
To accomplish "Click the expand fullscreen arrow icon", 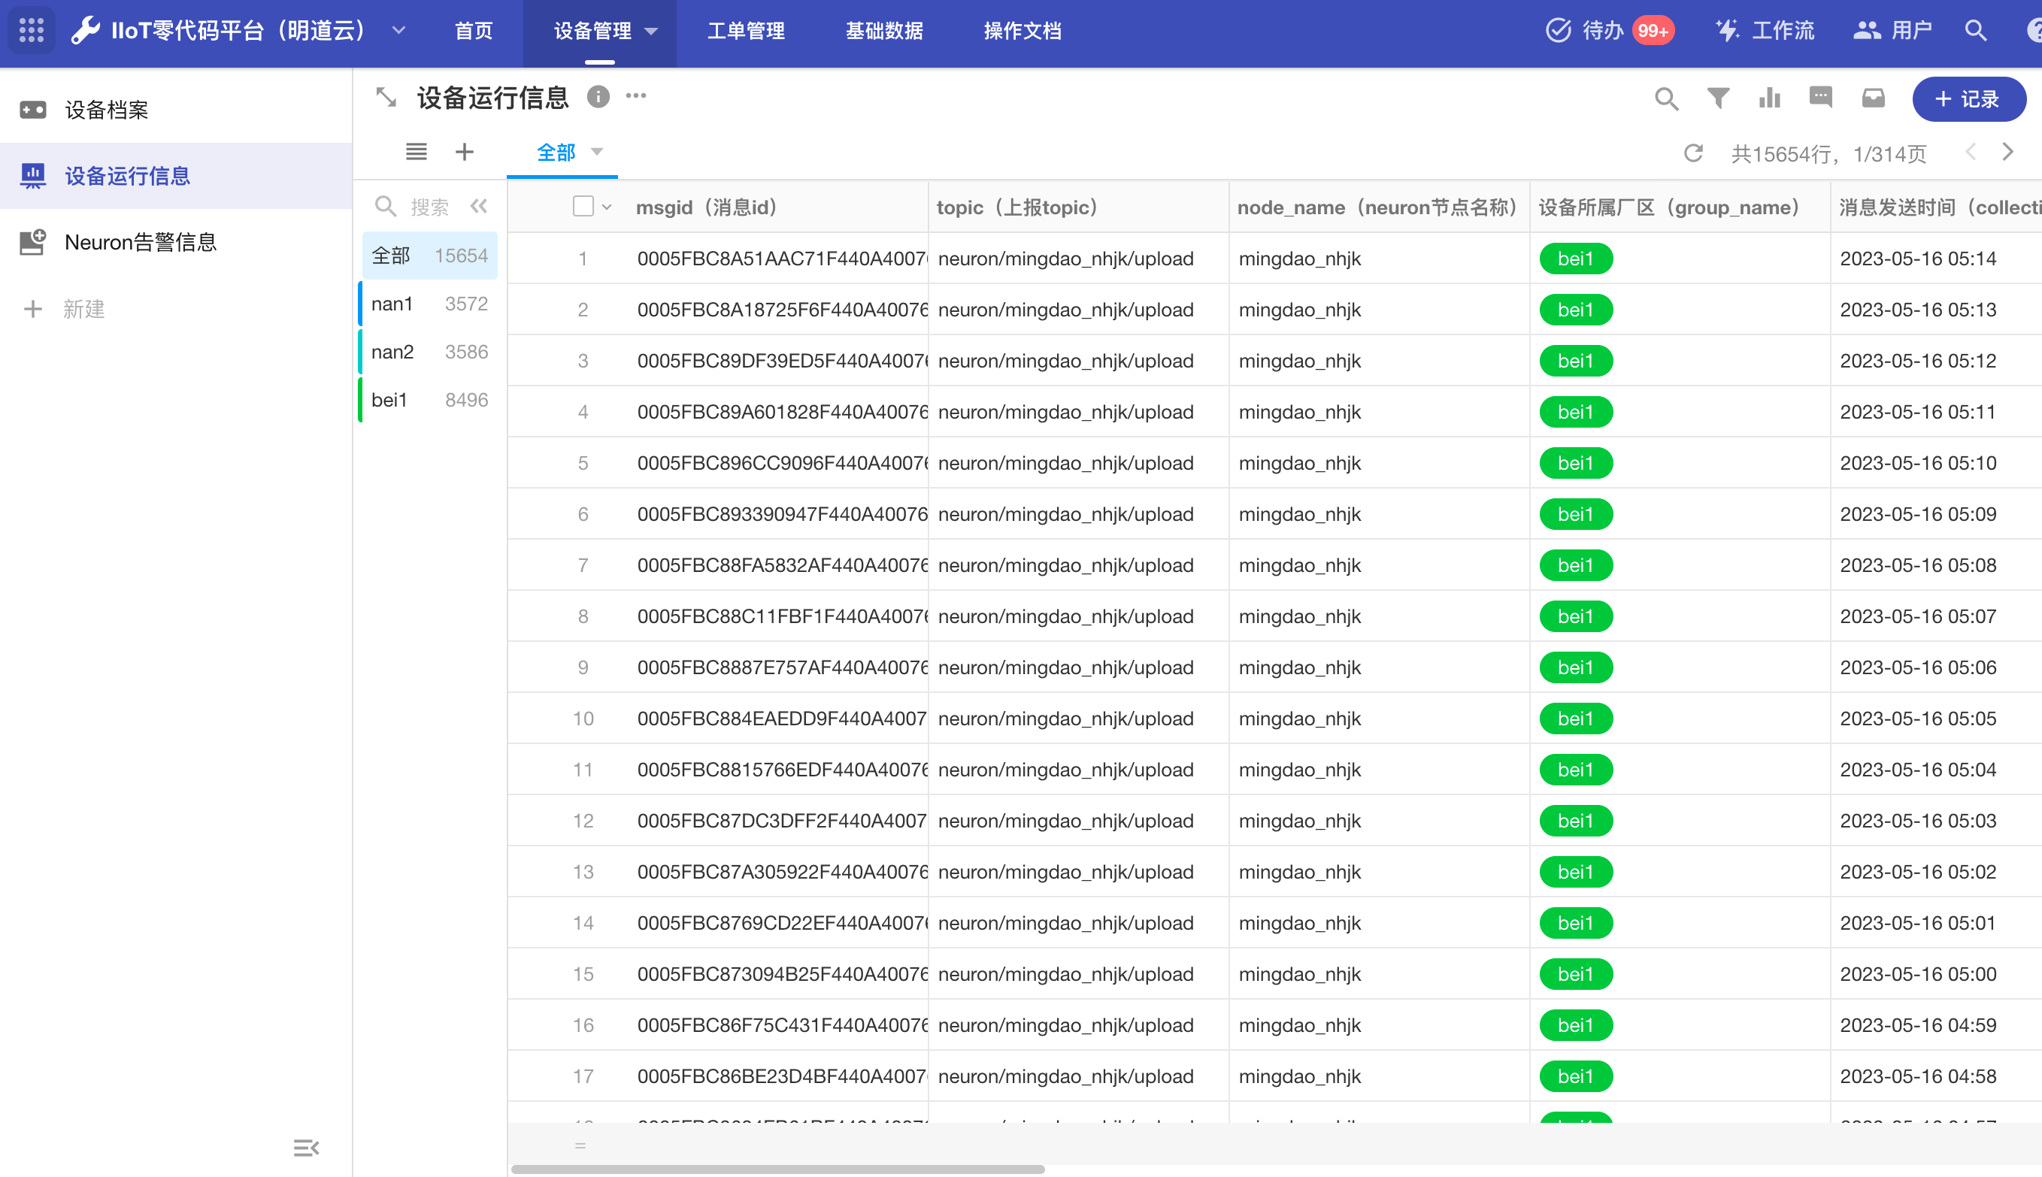I will pos(386,98).
